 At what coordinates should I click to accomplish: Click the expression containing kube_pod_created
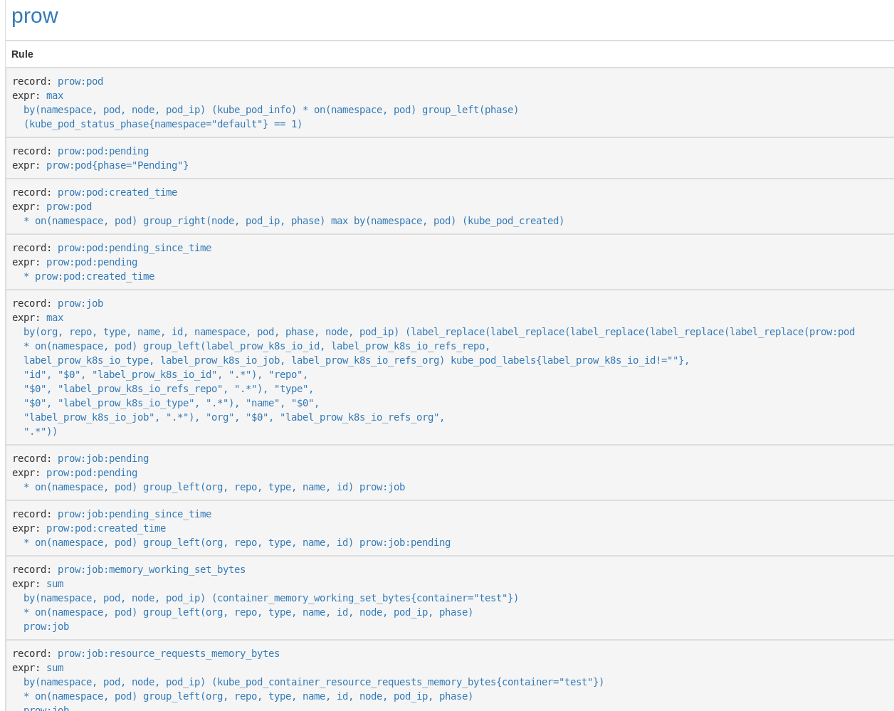coord(293,221)
